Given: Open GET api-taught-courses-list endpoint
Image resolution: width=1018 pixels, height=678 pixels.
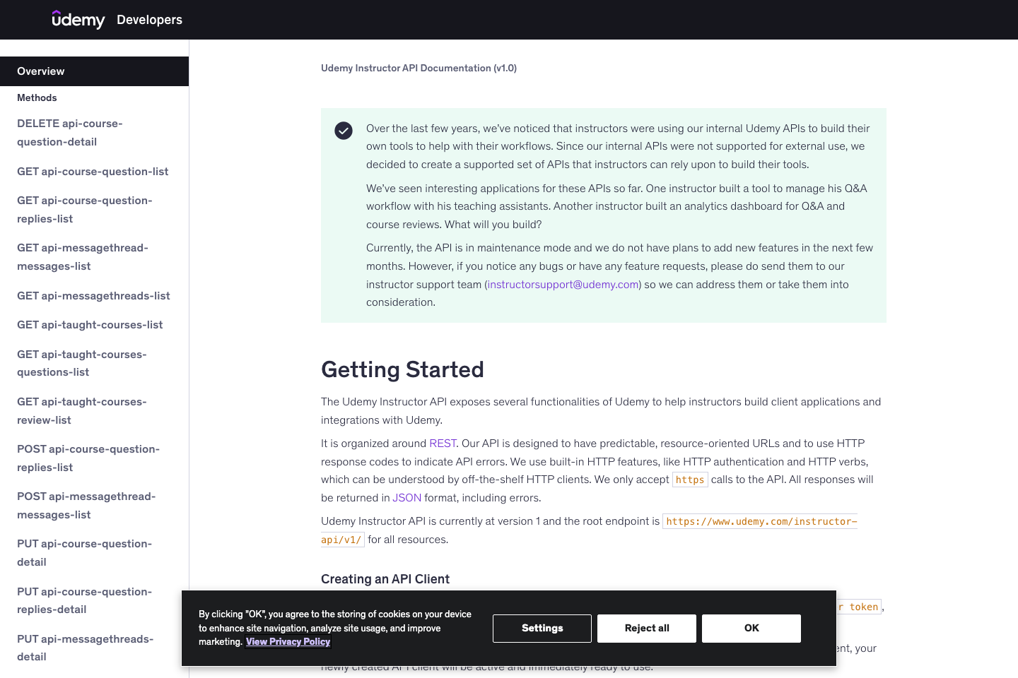Looking at the screenshot, I should [x=90, y=325].
